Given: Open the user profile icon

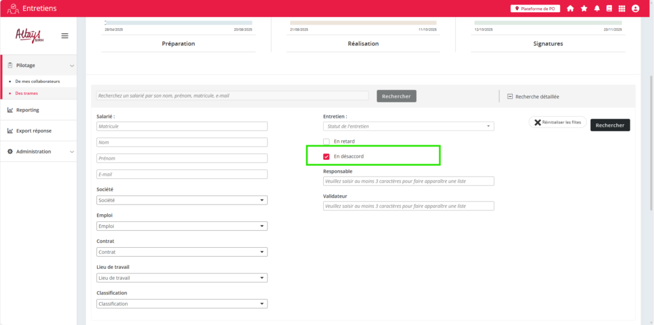Looking at the screenshot, I should 635,8.
